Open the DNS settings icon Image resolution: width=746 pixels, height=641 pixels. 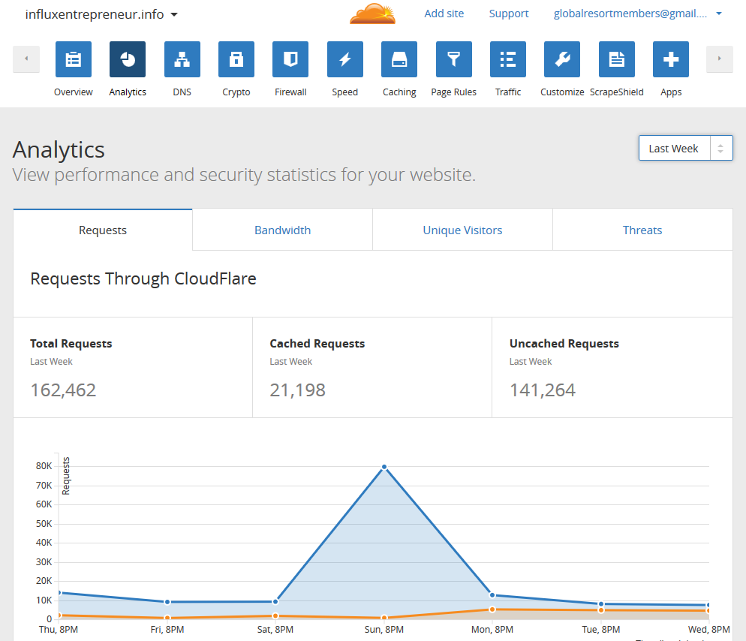pos(182,59)
